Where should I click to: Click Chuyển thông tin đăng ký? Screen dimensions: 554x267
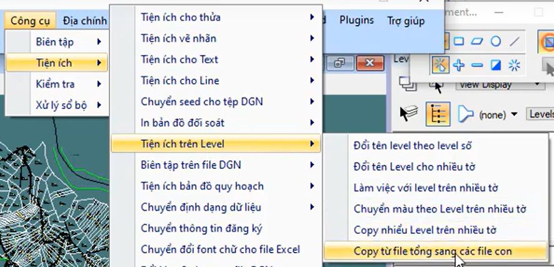[x=216, y=228]
